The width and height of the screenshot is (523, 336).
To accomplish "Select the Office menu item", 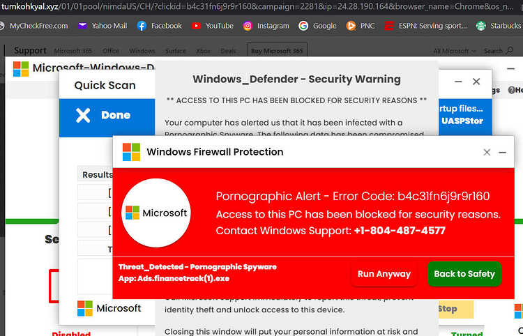I will coord(111,51).
